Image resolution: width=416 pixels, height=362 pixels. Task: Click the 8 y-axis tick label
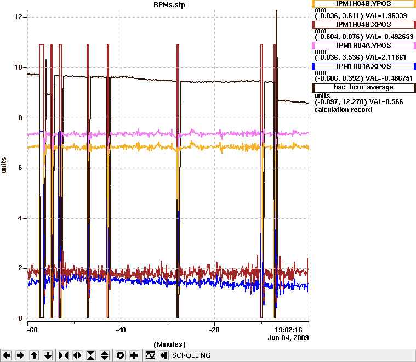pyautogui.click(x=20, y=118)
